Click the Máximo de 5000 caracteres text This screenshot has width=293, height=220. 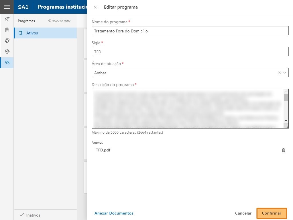pyautogui.click(x=127, y=133)
